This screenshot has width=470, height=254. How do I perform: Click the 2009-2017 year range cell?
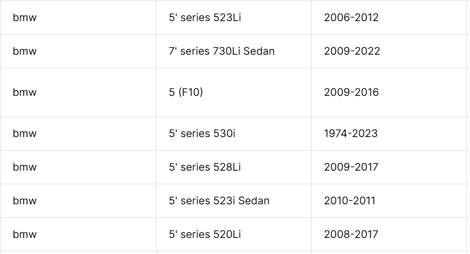[389, 167]
